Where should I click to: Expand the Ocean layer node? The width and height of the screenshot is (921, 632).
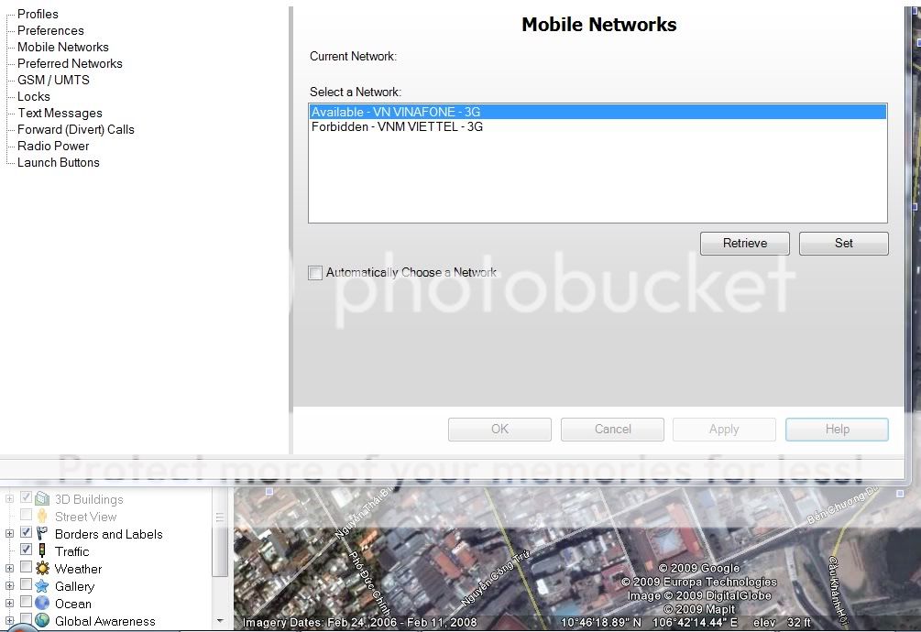pos(10,604)
